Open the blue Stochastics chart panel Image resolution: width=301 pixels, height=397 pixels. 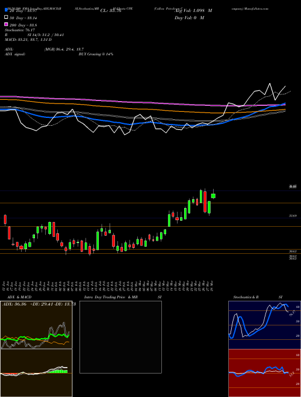(x=264, y=325)
